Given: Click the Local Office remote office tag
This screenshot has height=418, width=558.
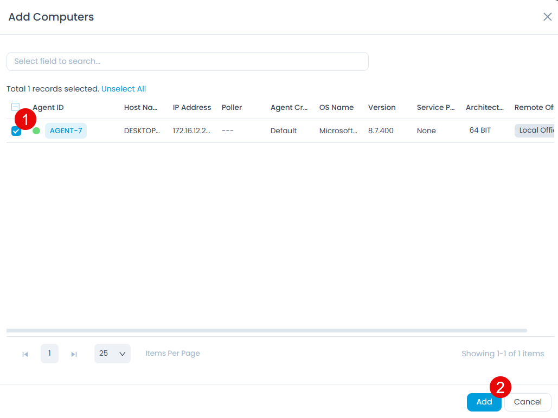Looking at the screenshot, I should click(536, 130).
